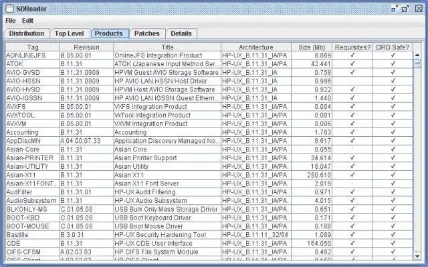Toggle DRD Safe checkmark for CDE row
Viewport: 428px width, 267px height.
[x=393, y=243]
